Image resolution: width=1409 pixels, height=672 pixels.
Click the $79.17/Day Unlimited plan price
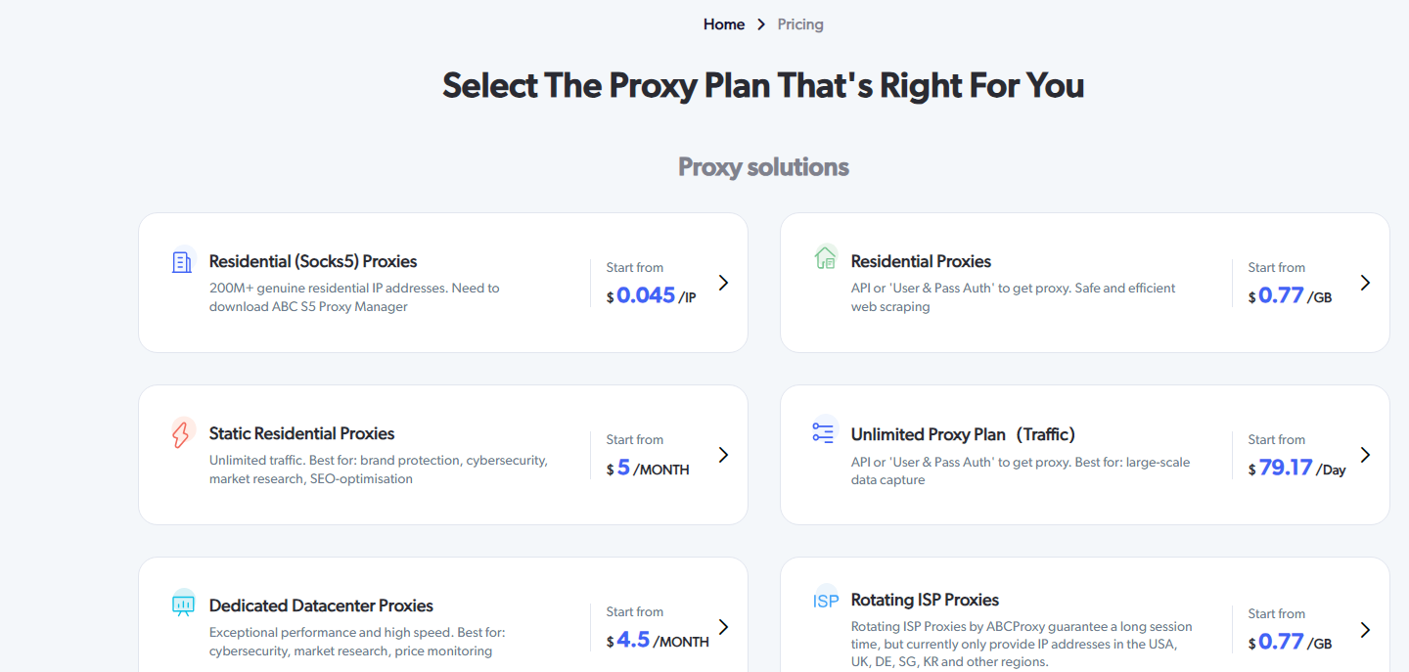point(1296,468)
